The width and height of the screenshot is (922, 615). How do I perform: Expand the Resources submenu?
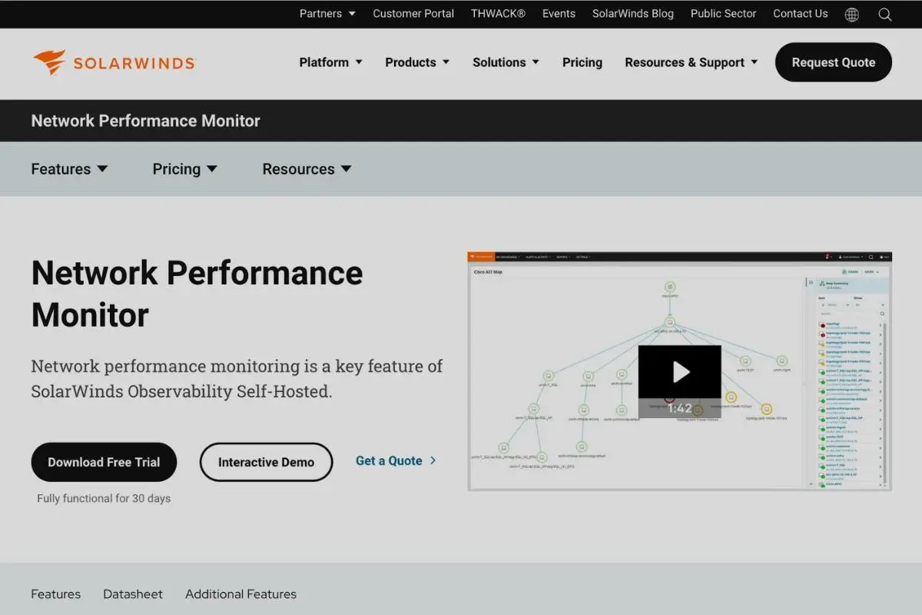(307, 169)
